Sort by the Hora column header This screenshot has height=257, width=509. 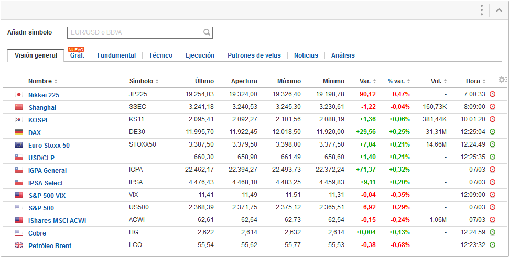pos(475,81)
